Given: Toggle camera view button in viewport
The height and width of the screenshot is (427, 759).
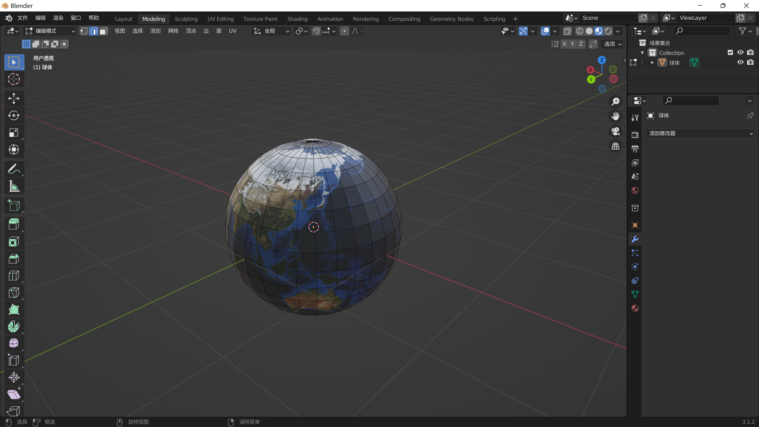Looking at the screenshot, I should coord(616,131).
